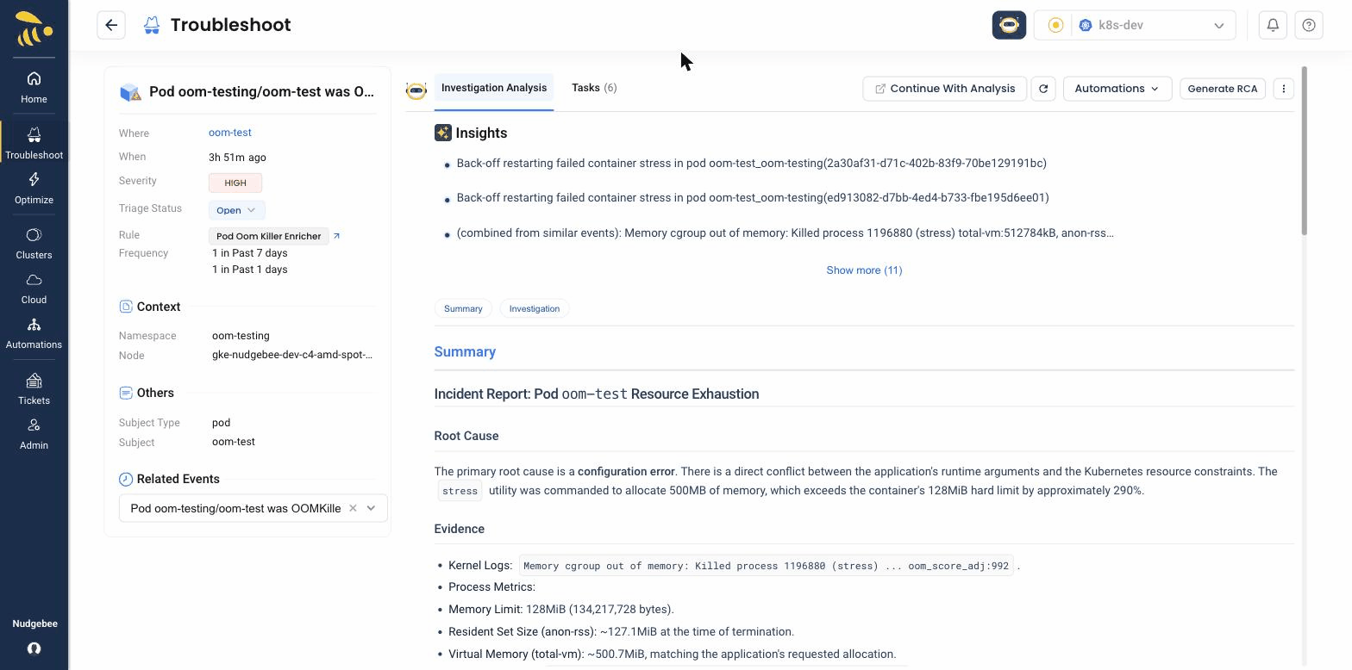Viewport: 1352px width, 670px height.
Task: Expand the Automations dropdown
Action: click(x=1117, y=89)
